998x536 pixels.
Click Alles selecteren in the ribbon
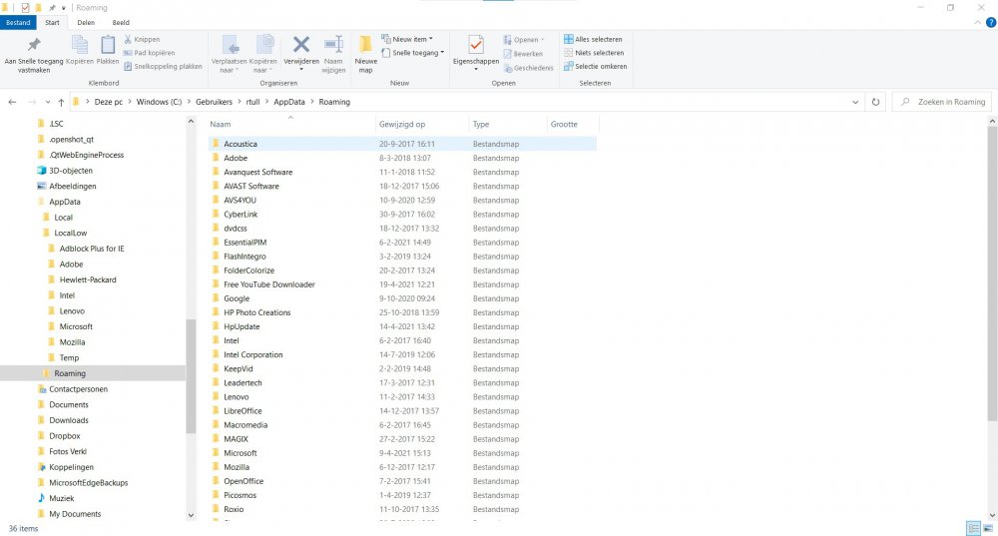pos(594,40)
